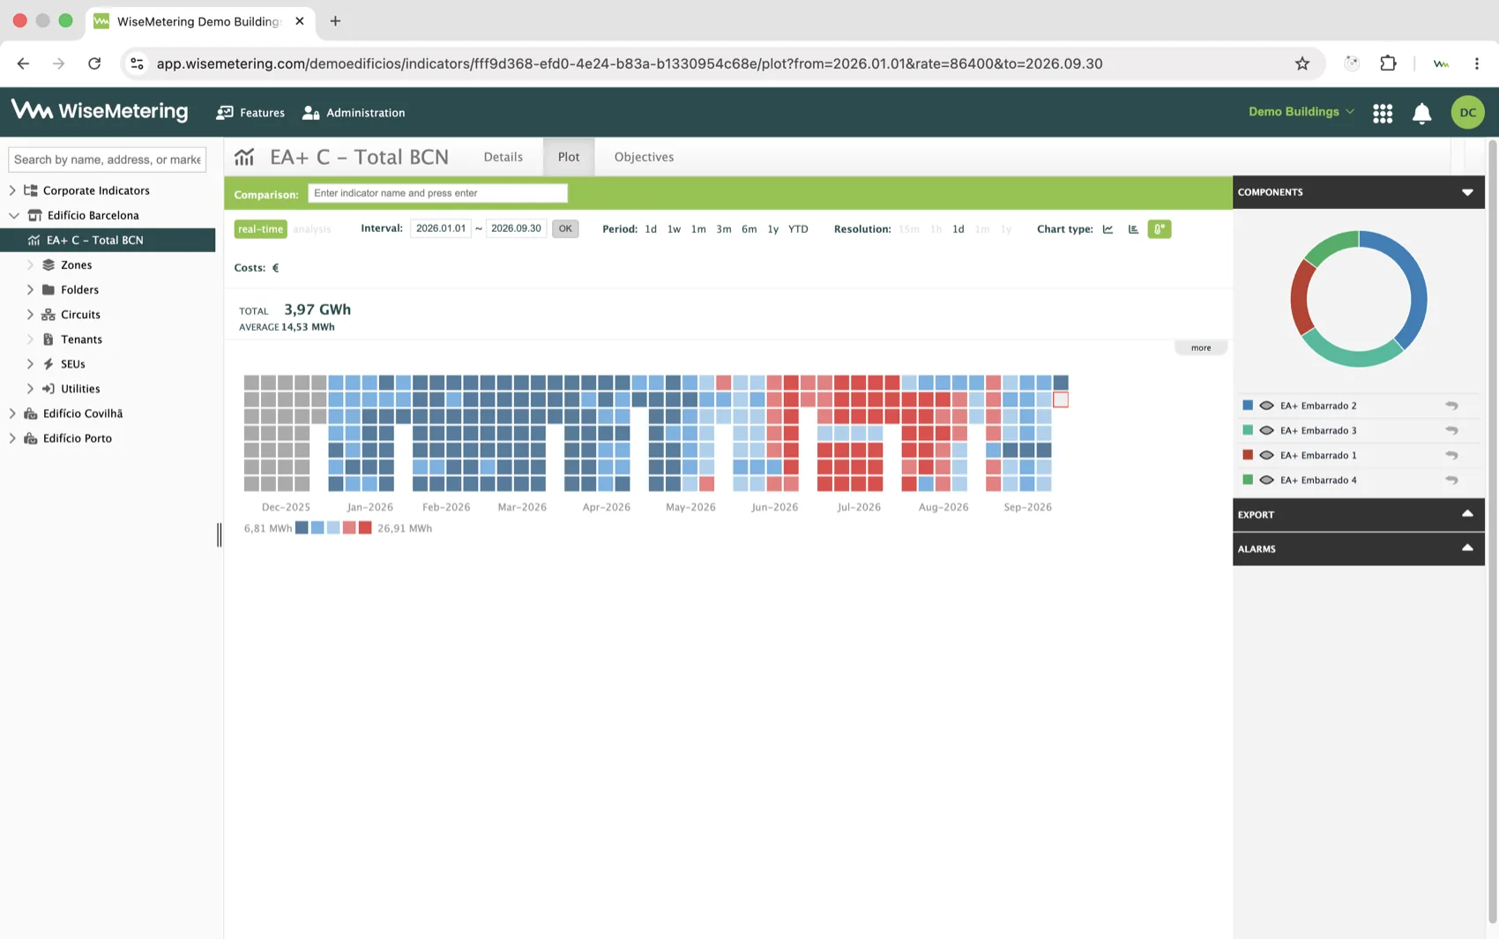Click the comparison indicator name field
Viewport: 1499px width, 939px height.
[x=437, y=193]
